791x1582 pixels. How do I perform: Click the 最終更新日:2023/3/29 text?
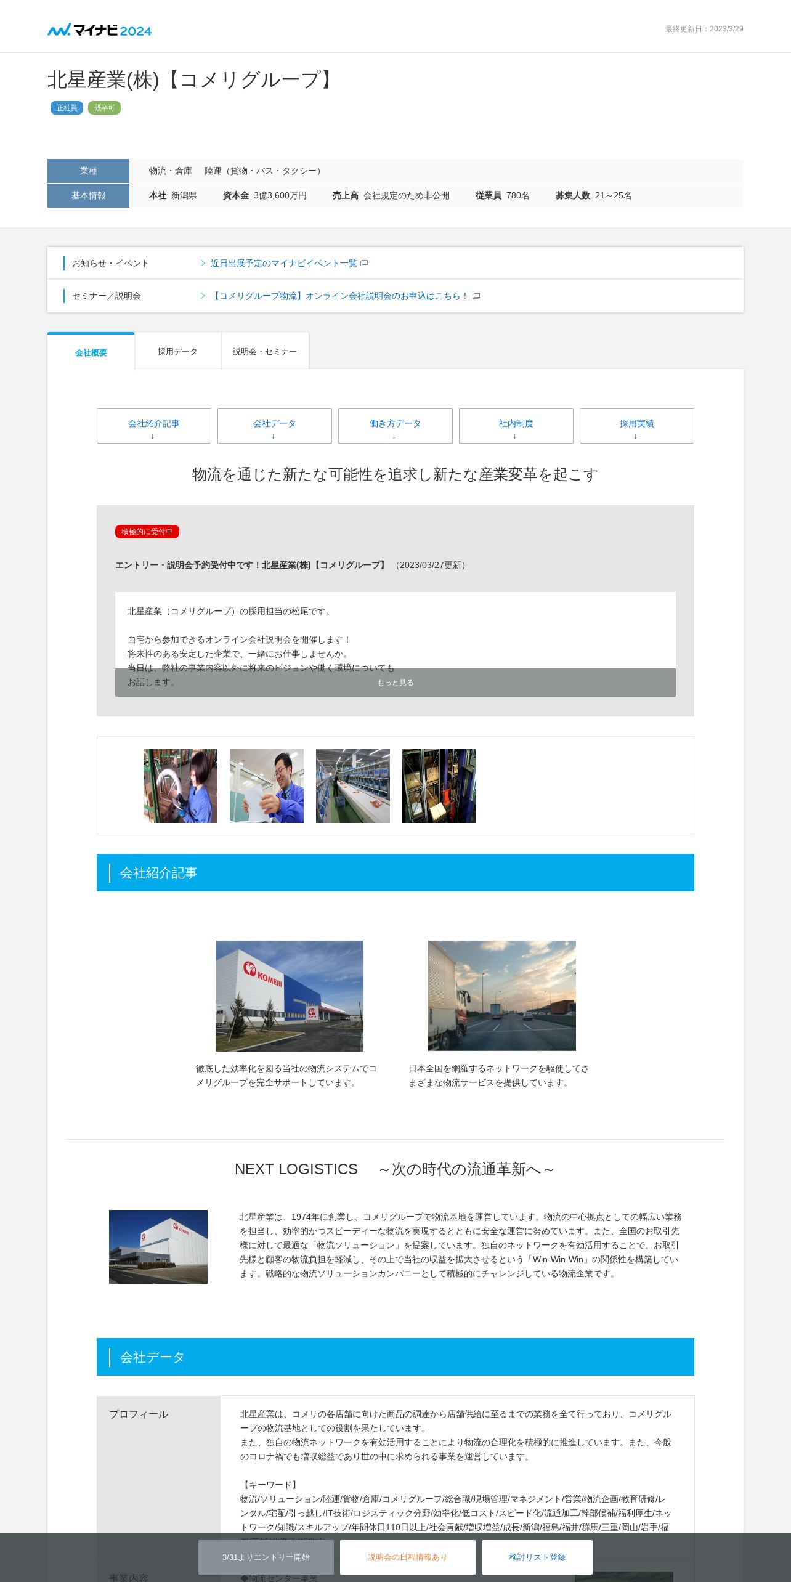[x=704, y=29]
